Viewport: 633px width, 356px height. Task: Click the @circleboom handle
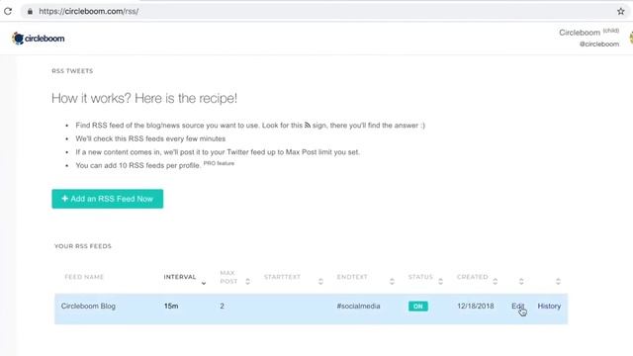pos(599,44)
